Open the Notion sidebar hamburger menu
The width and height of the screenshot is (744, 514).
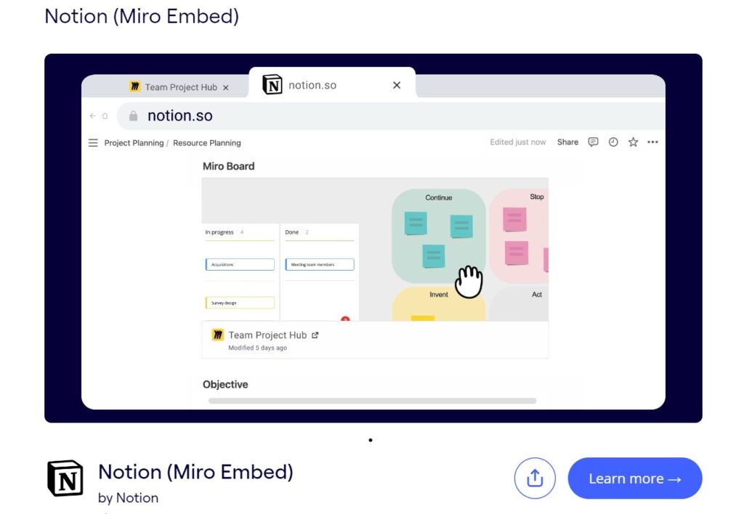pyautogui.click(x=93, y=143)
